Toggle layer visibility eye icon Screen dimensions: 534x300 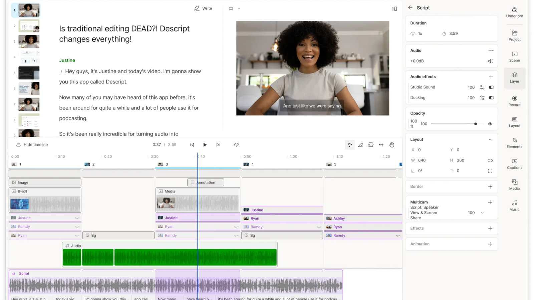[490, 124]
